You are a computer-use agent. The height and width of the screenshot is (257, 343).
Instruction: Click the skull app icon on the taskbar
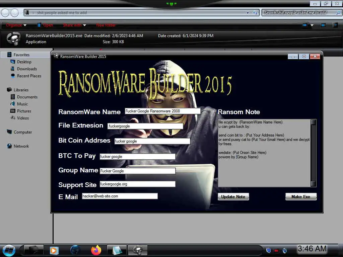(x=138, y=250)
